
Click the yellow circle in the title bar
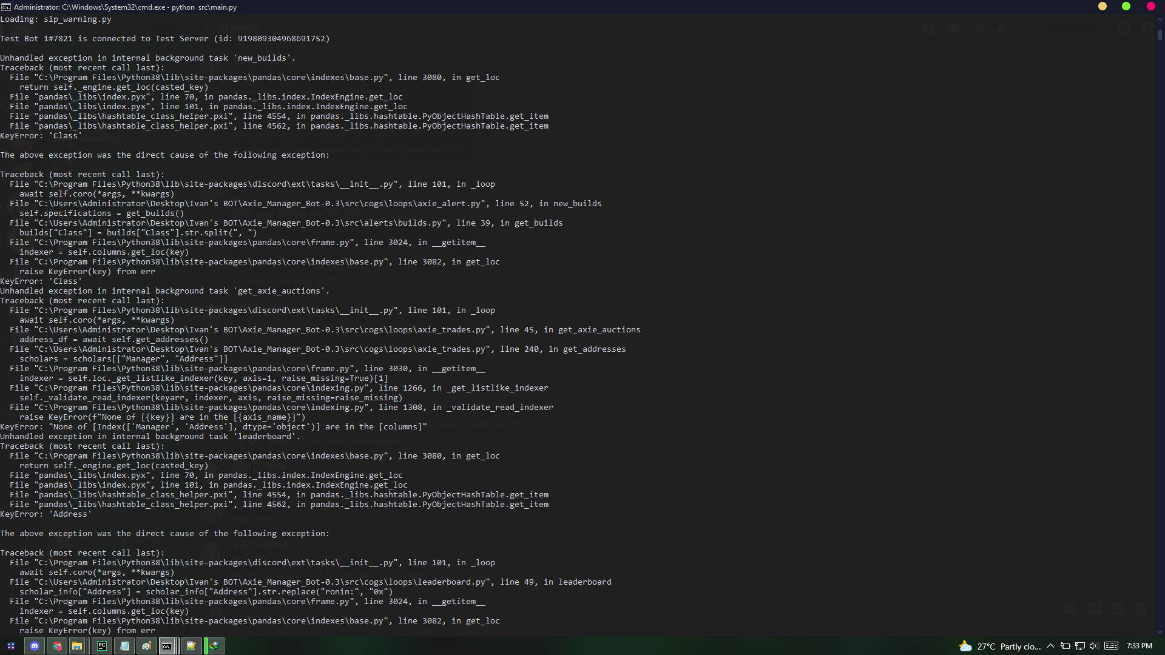(1102, 6)
